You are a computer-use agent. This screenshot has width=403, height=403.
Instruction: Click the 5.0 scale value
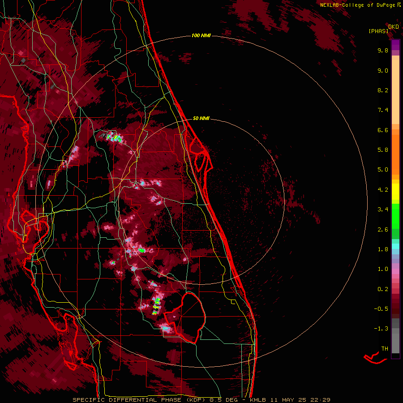tap(383, 170)
